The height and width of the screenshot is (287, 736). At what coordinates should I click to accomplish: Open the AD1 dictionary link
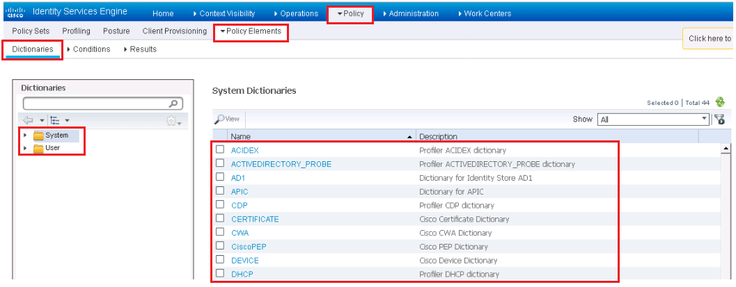coord(238,178)
